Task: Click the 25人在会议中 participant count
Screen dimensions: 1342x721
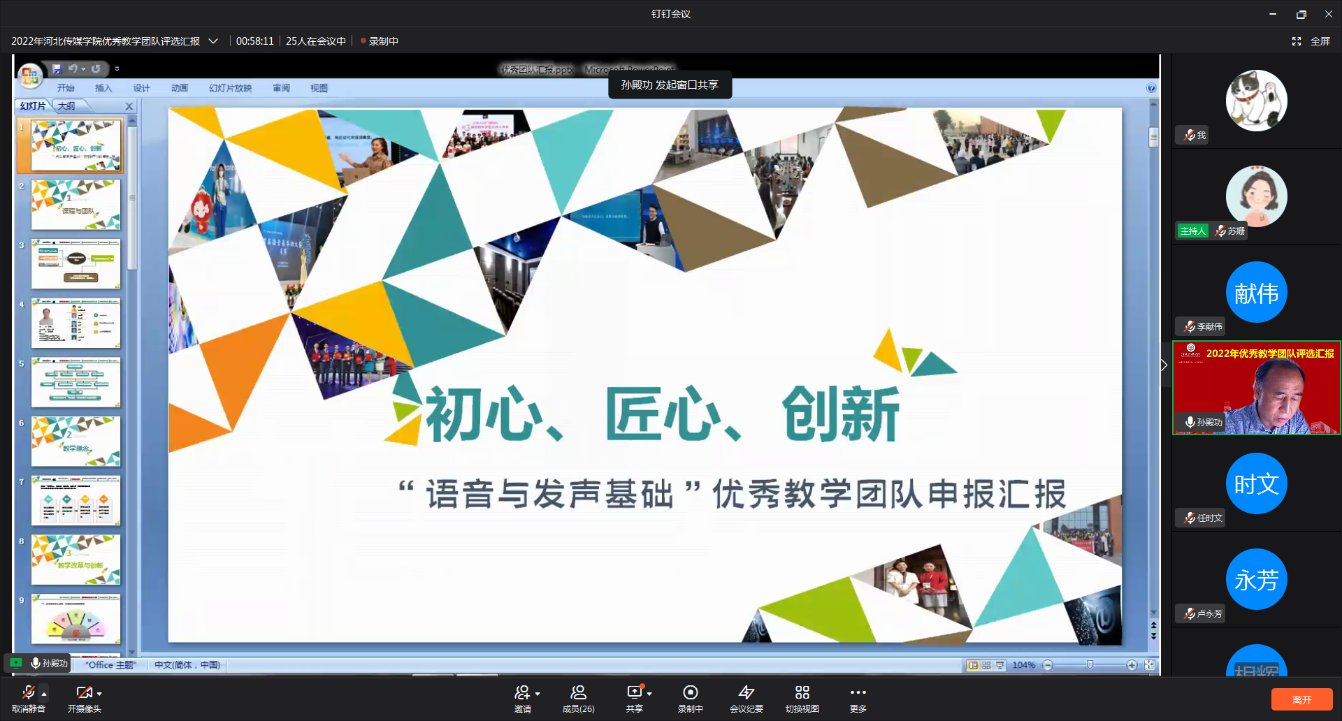Action: pyautogui.click(x=316, y=41)
